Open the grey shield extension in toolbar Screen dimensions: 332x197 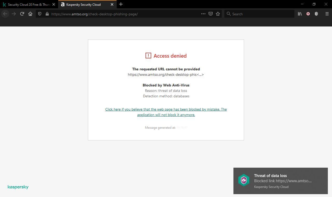coord(316,14)
